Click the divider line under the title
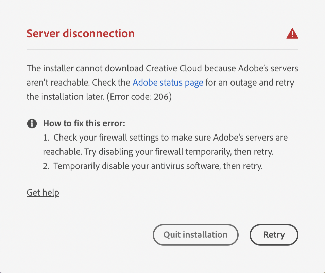Screen dimensions: 325x273 (162, 50)
